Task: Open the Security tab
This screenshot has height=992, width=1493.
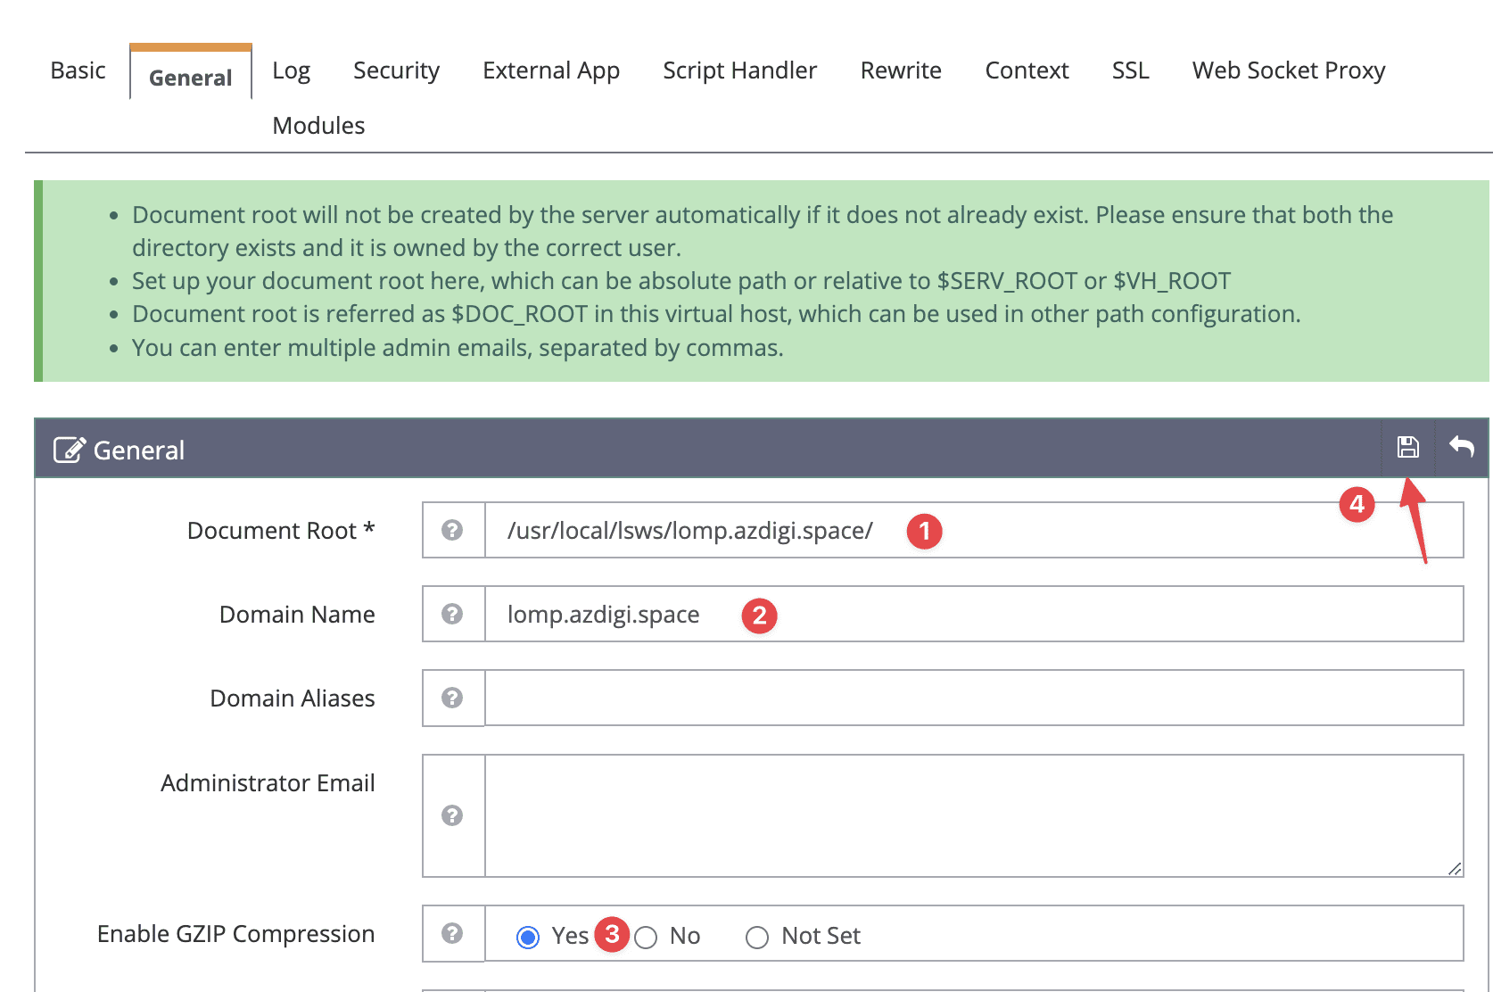Action: (x=396, y=70)
